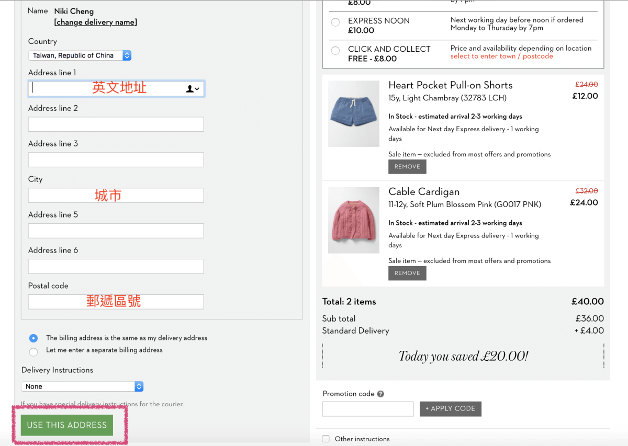Click the contact autofill icon in Address line 1
628x446 pixels.
click(193, 89)
